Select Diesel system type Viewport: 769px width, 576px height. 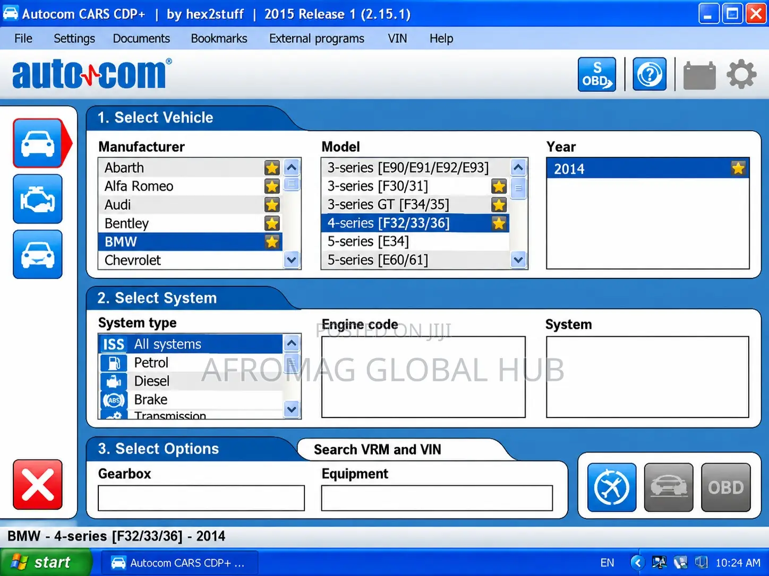click(x=191, y=381)
